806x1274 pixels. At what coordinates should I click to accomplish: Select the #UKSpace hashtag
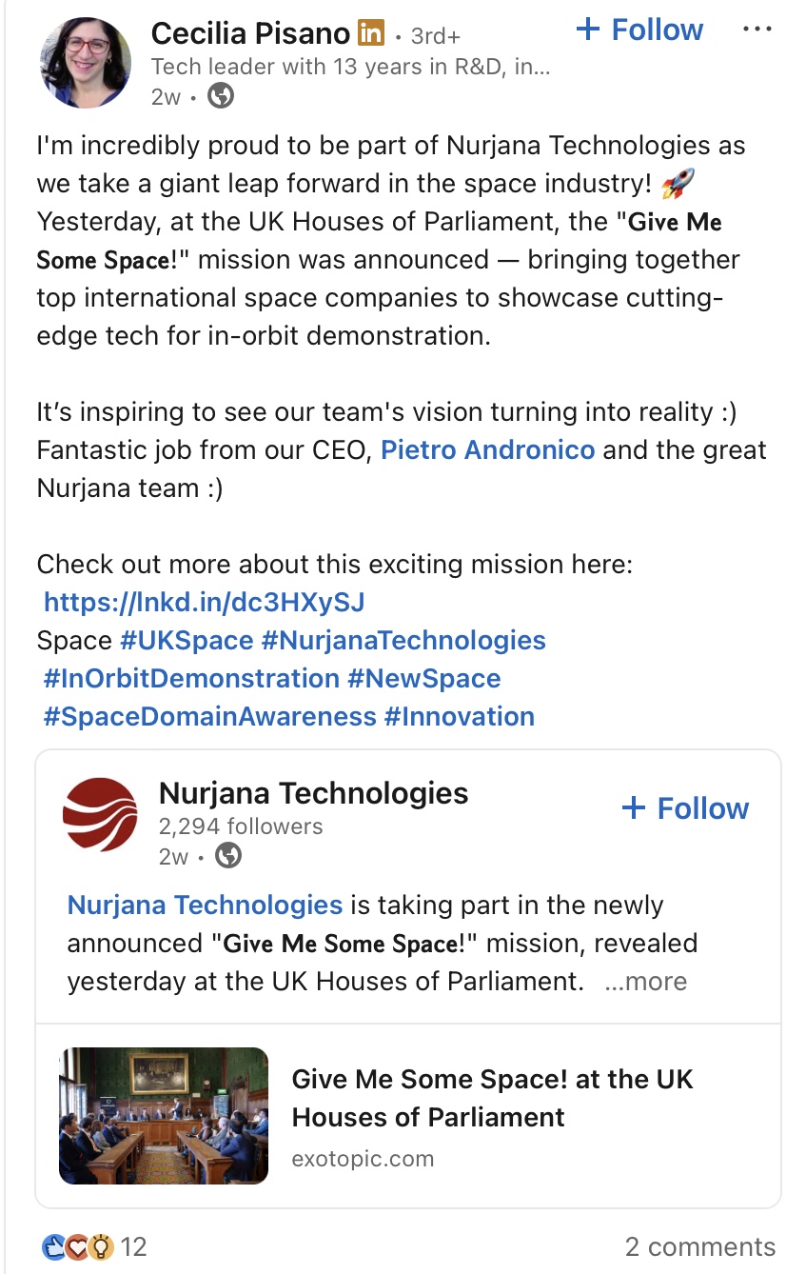point(187,640)
